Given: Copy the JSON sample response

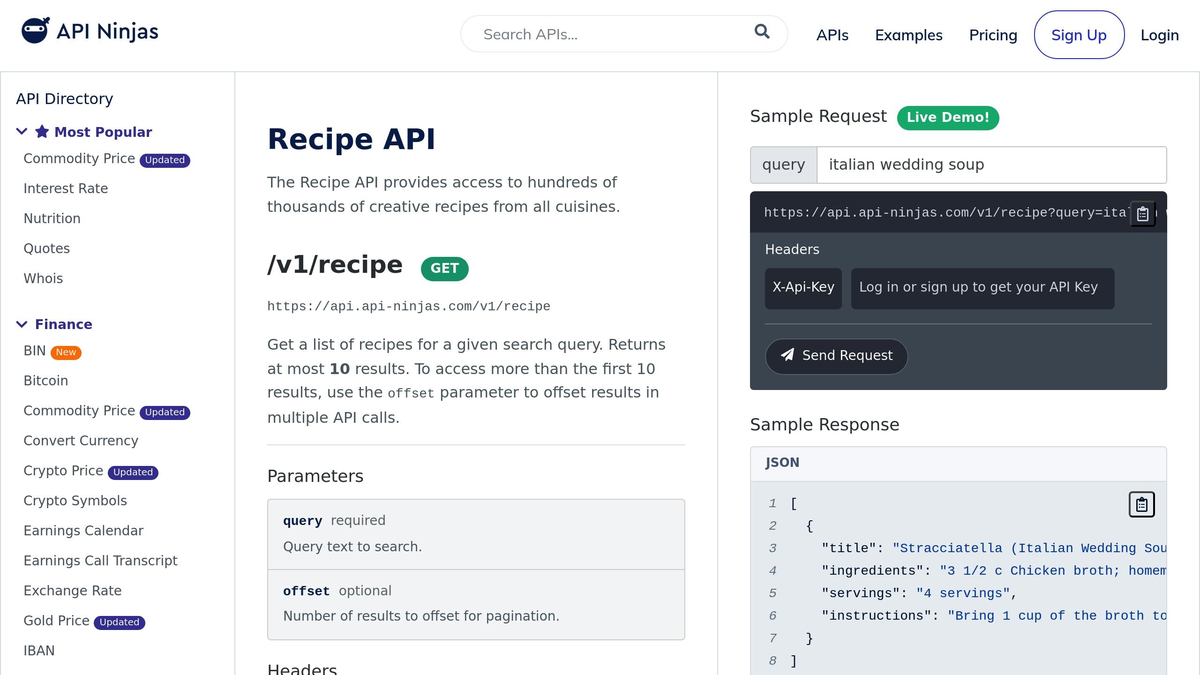Looking at the screenshot, I should click(x=1141, y=504).
